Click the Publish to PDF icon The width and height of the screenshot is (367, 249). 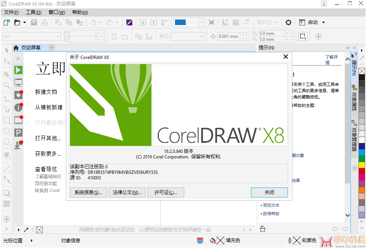click(x=164, y=22)
